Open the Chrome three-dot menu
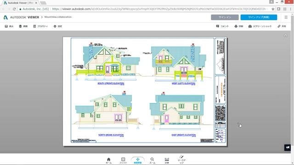The height and width of the screenshot is (165, 294). click(291, 9)
